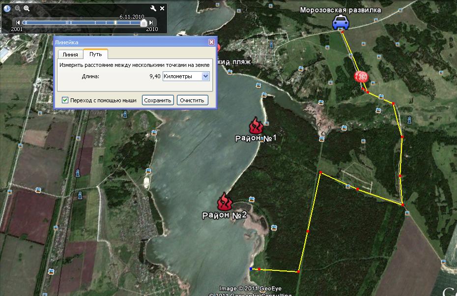This screenshot has width=457, height=296.
Task: Click the time slider thumb handle
Action: click(x=143, y=22)
